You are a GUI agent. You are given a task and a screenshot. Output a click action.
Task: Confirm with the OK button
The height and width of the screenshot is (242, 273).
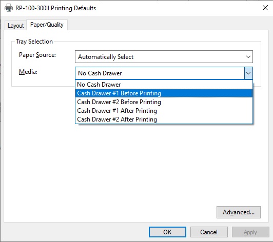coord(167,232)
